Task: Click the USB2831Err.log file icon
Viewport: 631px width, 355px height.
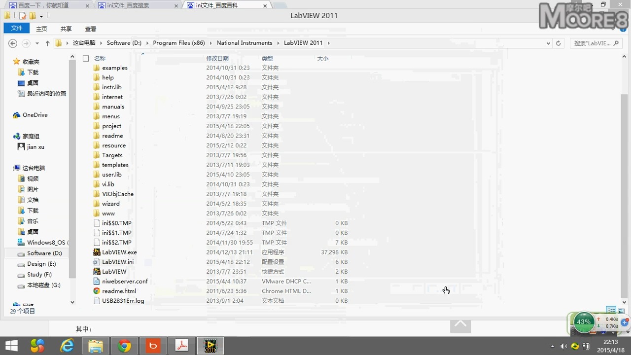Action: click(x=97, y=301)
